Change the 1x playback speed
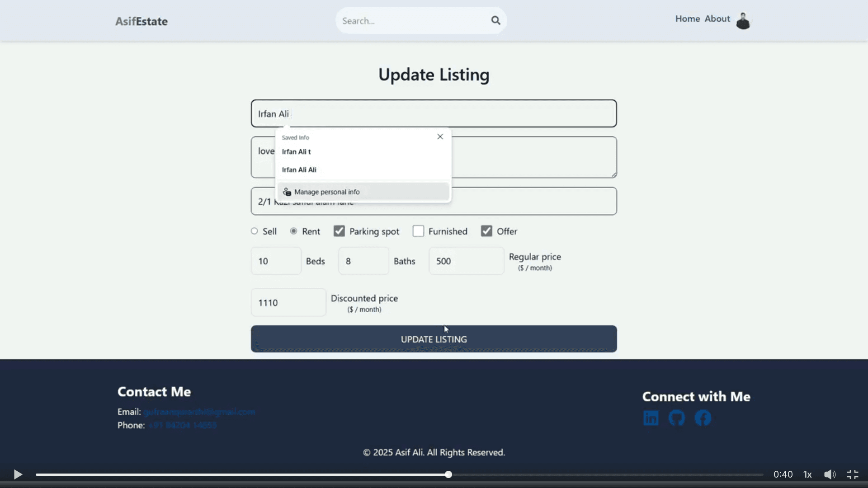The image size is (868, 488). pos(807,474)
